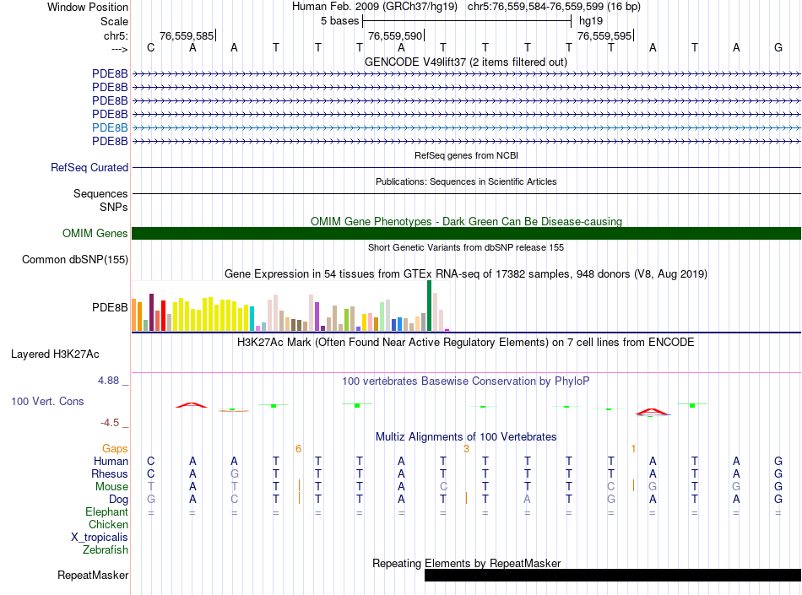
Task: Click the 76,559,595 position marker
Action: click(604, 35)
